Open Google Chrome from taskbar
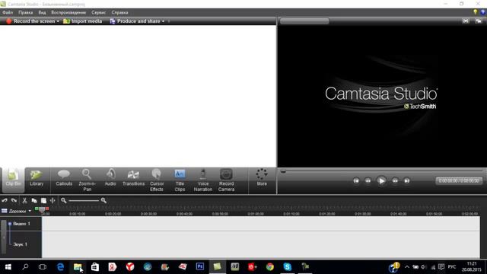 (x=270, y=267)
